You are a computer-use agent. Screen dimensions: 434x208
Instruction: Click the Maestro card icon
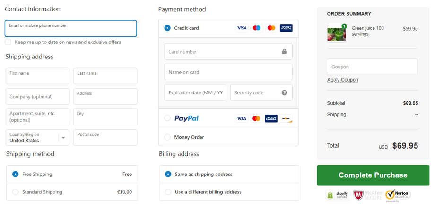257,28
